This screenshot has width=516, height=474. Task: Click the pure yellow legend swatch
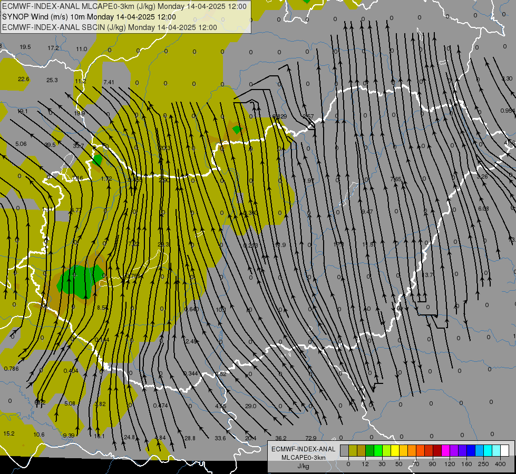395,450
